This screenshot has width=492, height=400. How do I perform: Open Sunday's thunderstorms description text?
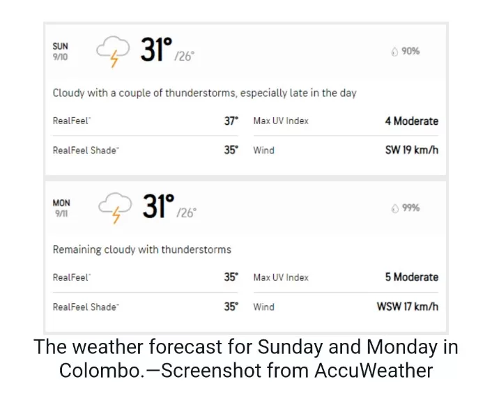click(205, 93)
